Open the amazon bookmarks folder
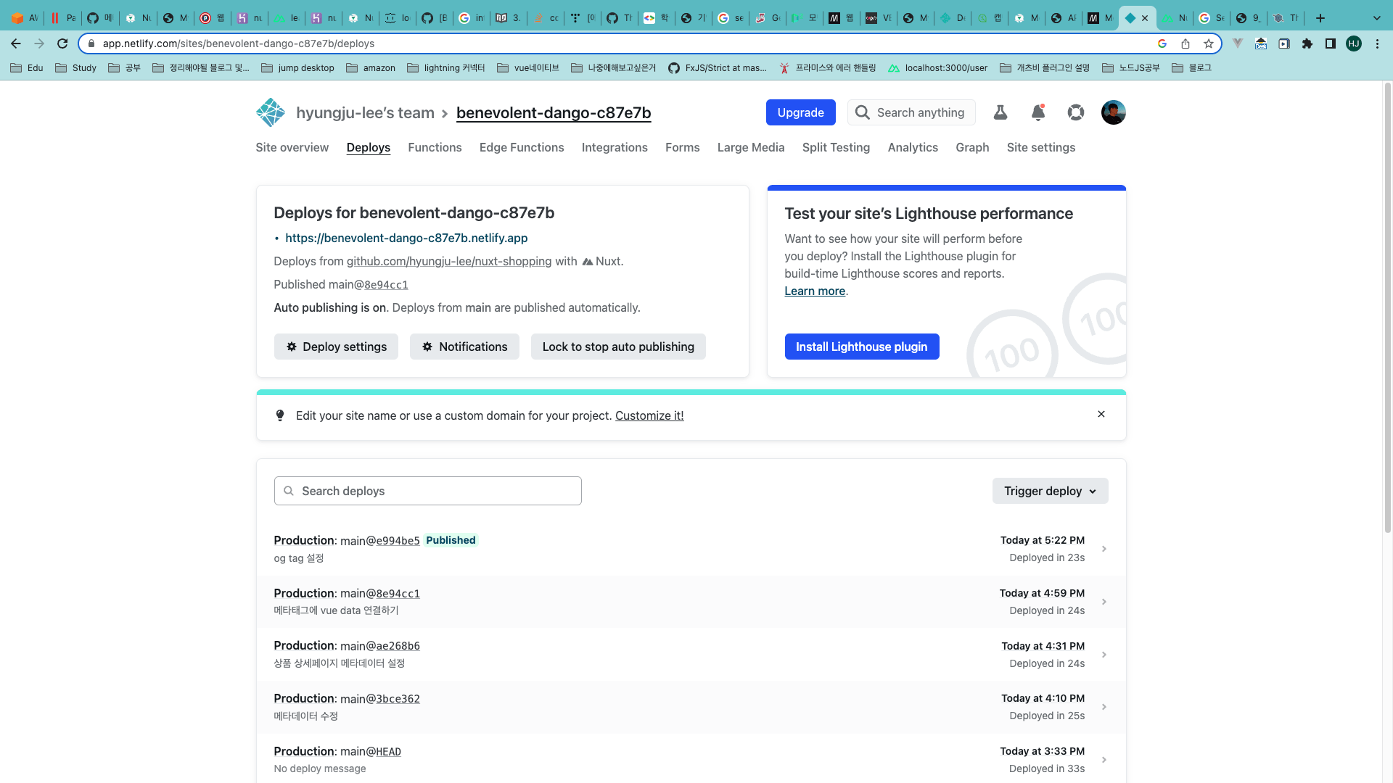1393x783 pixels. 371,68
